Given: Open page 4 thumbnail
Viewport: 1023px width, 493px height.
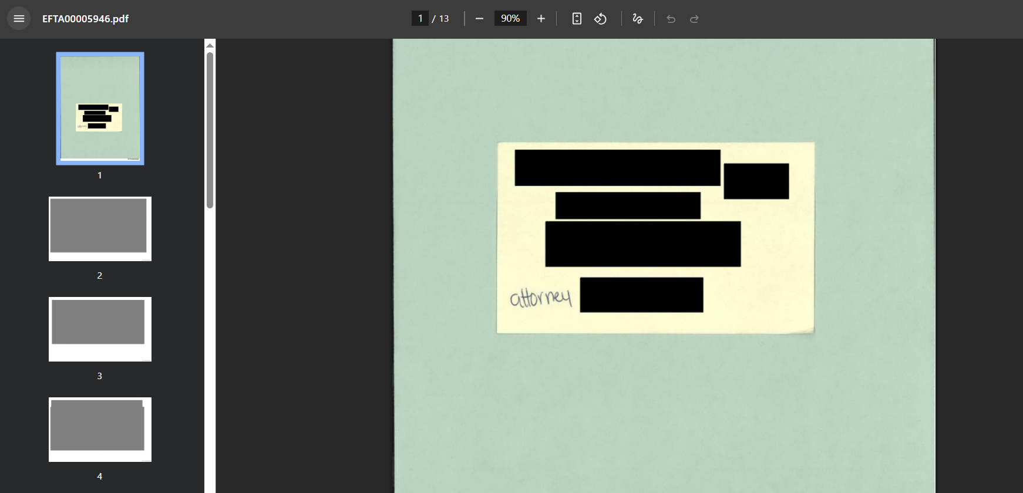Looking at the screenshot, I should click(100, 430).
